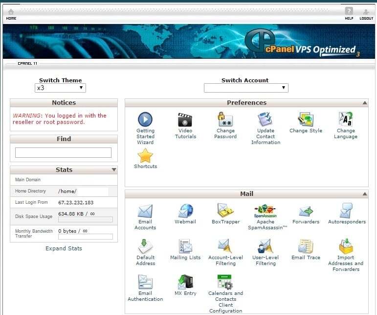Click the reseller password warning notice
This screenshot has width=377, height=315.
59,119
